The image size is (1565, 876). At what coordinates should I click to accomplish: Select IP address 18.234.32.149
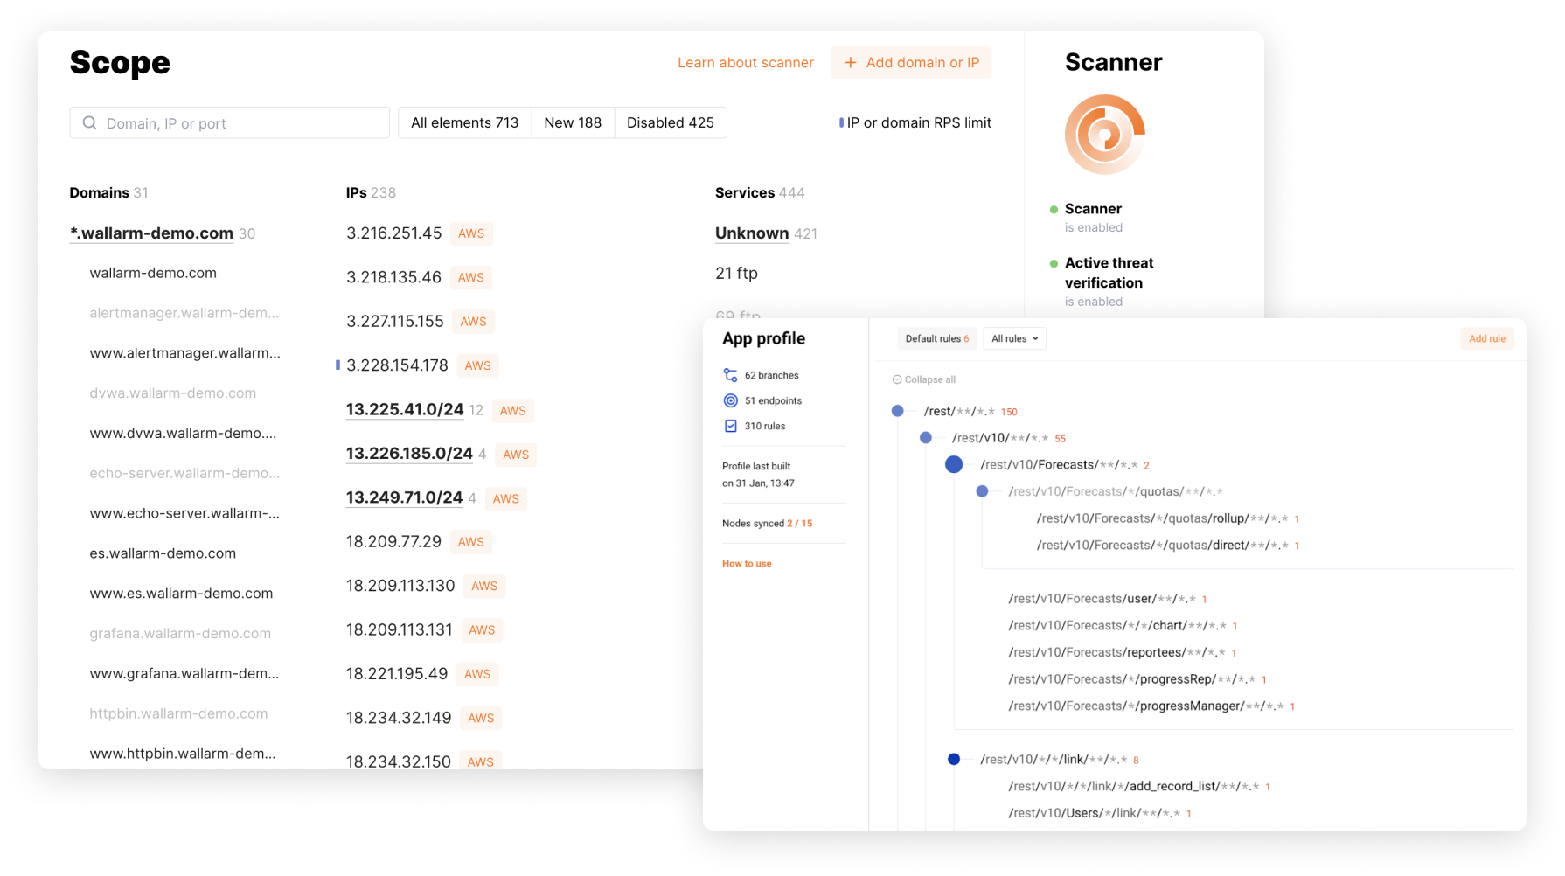click(x=399, y=718)
